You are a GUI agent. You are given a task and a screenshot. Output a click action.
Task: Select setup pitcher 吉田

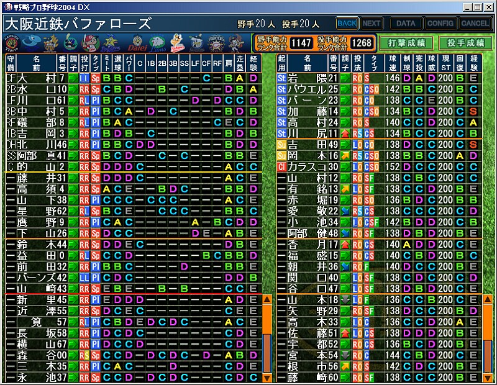(379, 145)
